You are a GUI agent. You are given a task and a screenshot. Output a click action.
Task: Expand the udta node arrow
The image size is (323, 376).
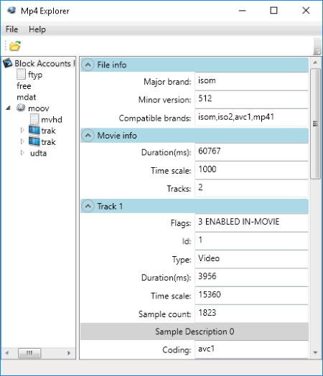coord(22,153)
